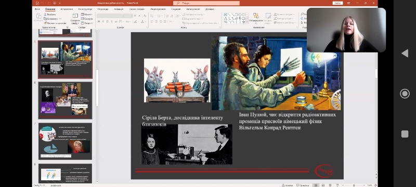The height and width of the screenshot is (187, 416).
Task: Click the Increase Font Size icon
Action: (135, 16)
